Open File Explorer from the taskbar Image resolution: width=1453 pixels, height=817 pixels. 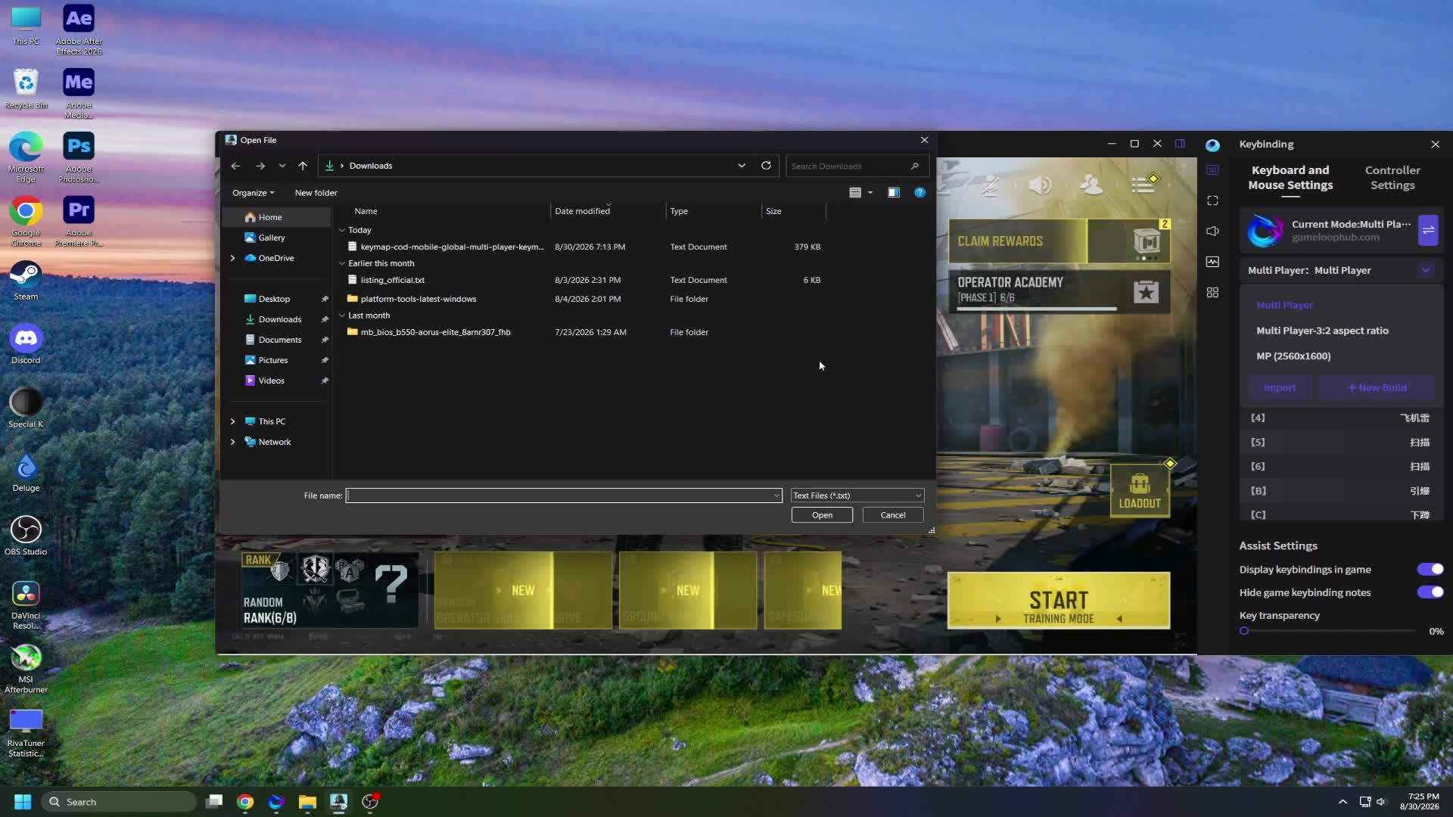[307, 802]
